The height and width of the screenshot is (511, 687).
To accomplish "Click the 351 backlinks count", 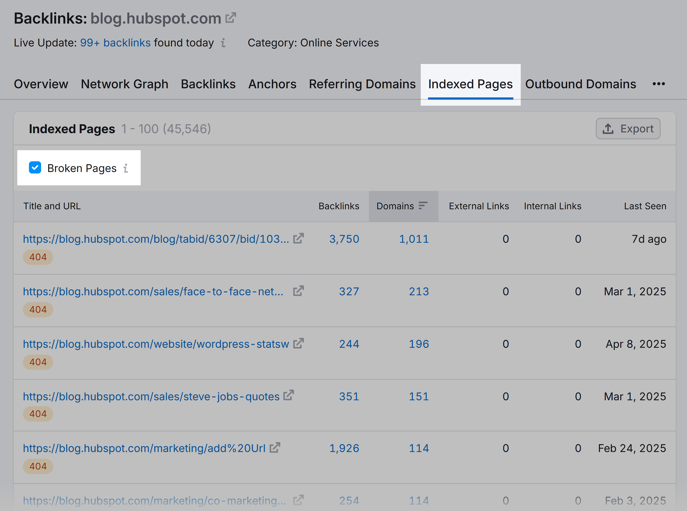I will tap(349, 396).
